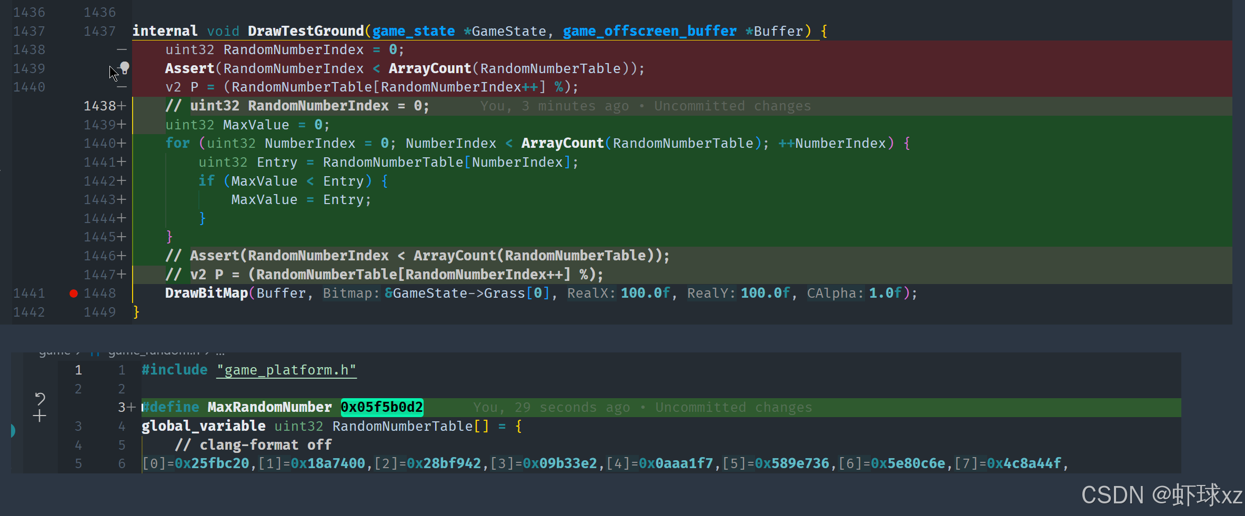The image size is (1245, 516).
Task: Click the lightbulb code action icon
Action: [x=125, y=67]
